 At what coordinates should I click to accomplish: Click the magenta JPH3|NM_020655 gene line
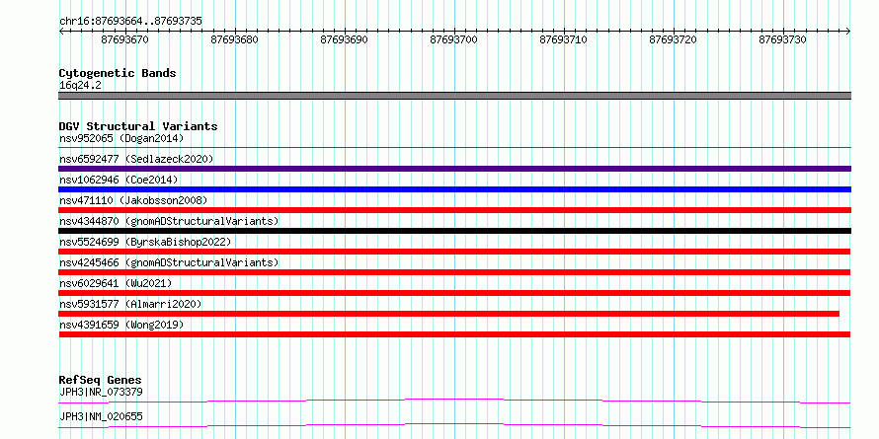click(x=454, y=425)
